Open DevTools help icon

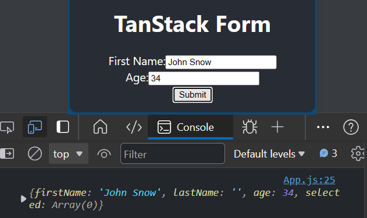point(351,127)
